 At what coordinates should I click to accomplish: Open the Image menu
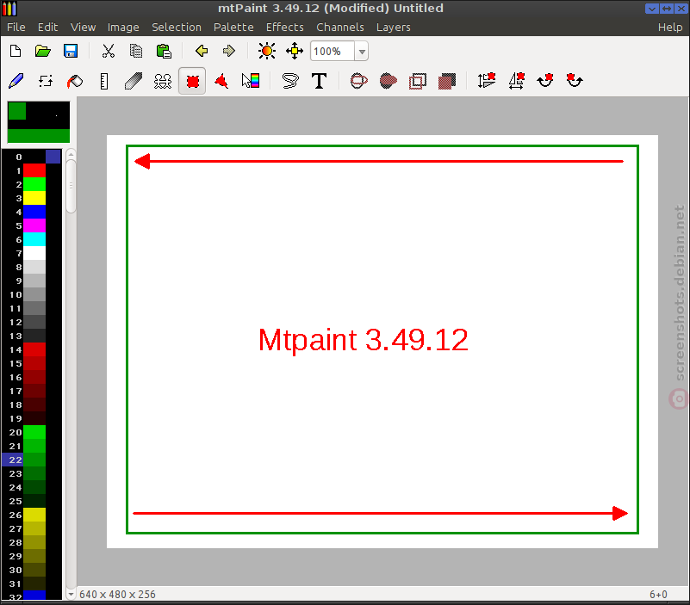pyautogui.click(x=123, y=28)
